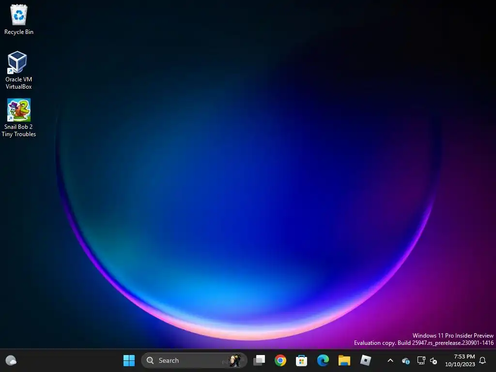
Task: Open the clock showing 7:53 PM
Action: (460, 360)
